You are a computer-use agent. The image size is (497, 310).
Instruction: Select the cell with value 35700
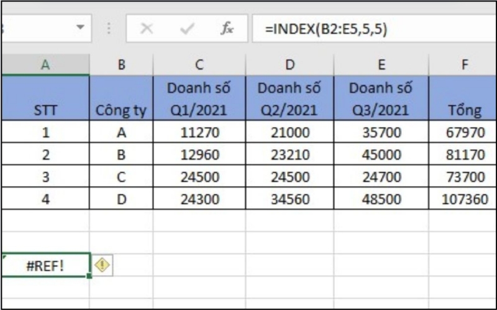point(381,131)
